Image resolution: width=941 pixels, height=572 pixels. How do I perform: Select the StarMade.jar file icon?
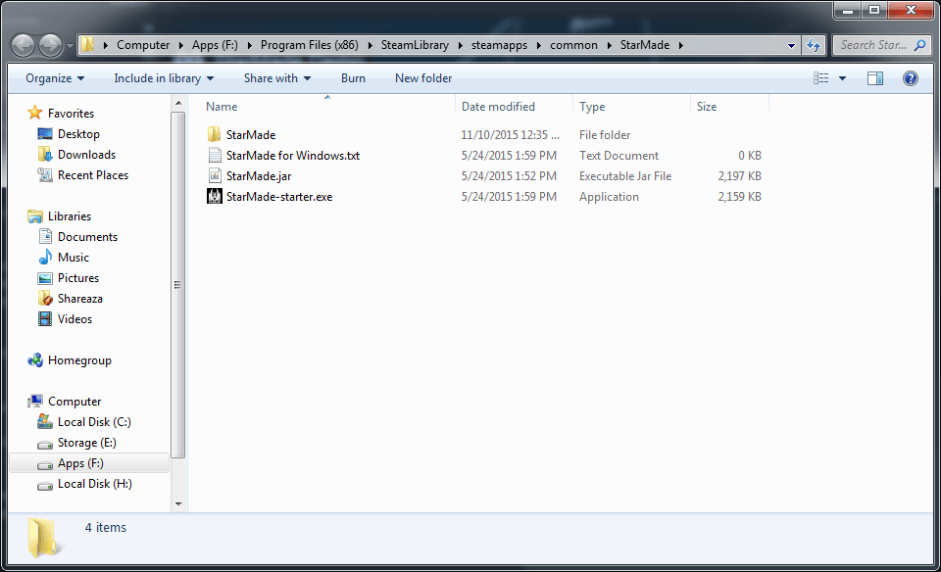coord(216,176)
